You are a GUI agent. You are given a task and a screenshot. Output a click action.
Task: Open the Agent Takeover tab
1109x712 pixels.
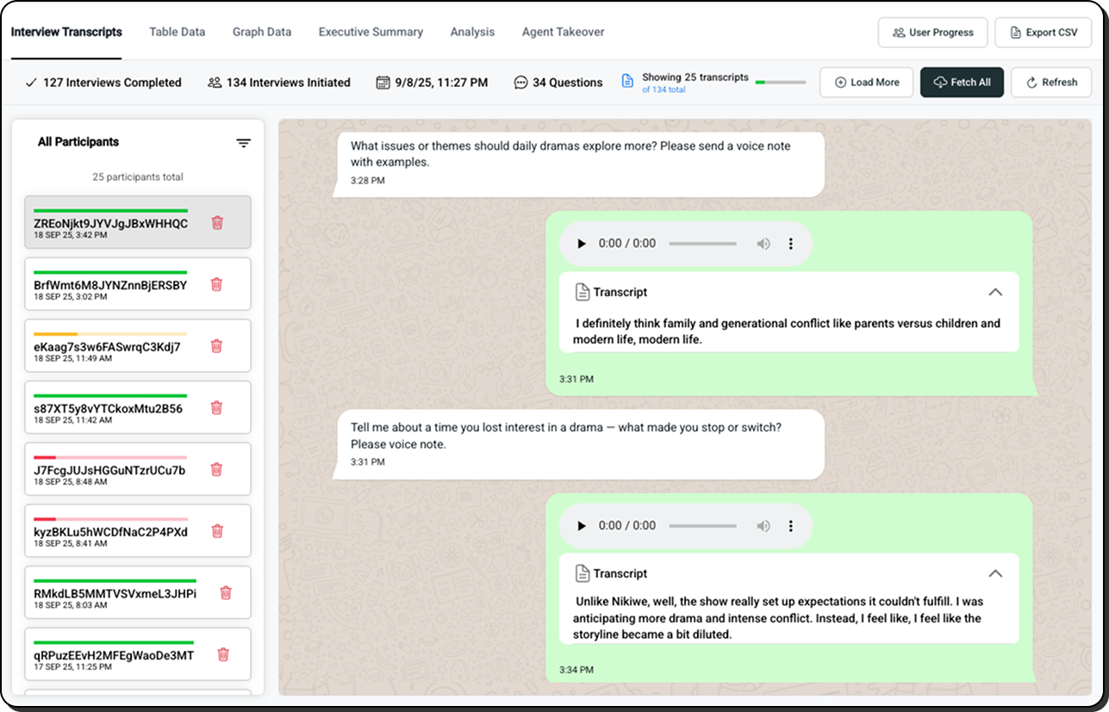pyautogui.click(x=563, y=32)
